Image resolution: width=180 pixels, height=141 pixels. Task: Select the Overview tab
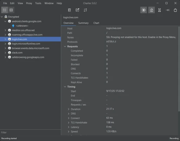point(69,23)
